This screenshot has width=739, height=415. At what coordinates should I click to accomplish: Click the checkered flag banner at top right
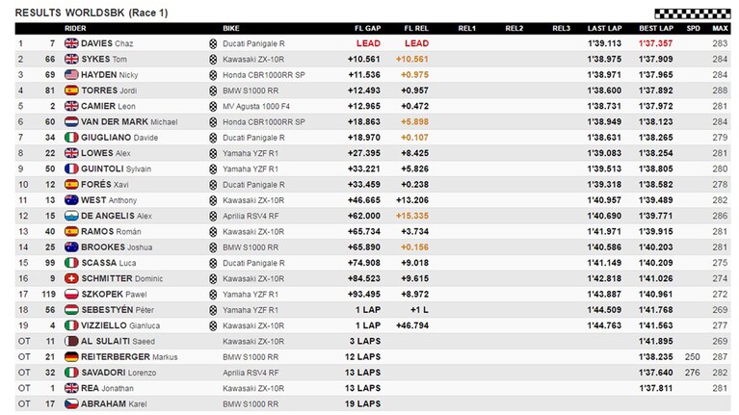click(x=693, y=13)
